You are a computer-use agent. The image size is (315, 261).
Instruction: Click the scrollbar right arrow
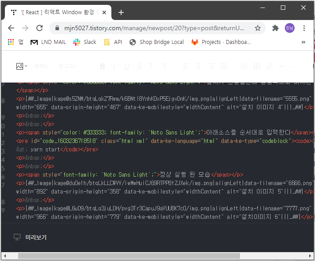[310, 256]
